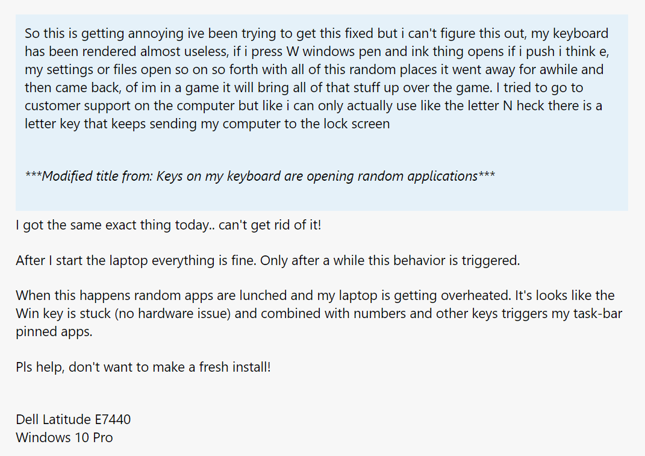Viewport: 645px width, 456px height.
Task: Click the phrase "lock screen" in the quote
Action: click(x=357, y=124)
